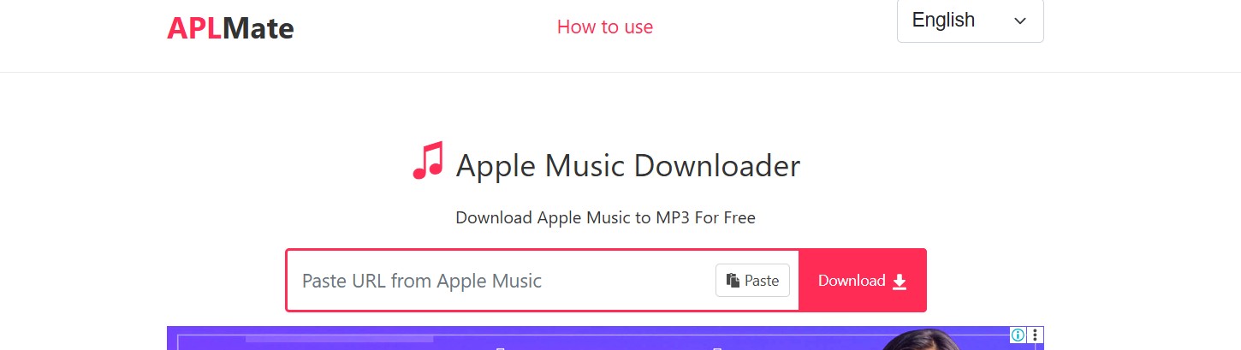Image resolution: width=1241 pixels, height=350 pixels.
Task: Click the pink music note icon
Action: coord(428,161)
